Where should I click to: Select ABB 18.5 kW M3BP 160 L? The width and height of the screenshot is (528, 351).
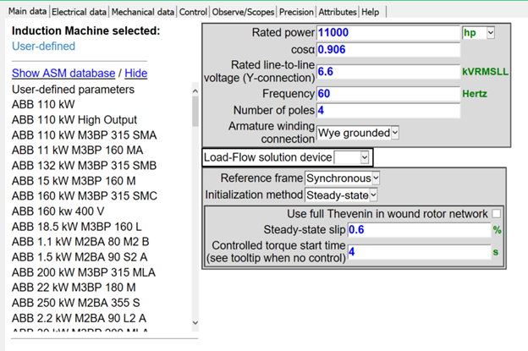click(x=77, y=227)
